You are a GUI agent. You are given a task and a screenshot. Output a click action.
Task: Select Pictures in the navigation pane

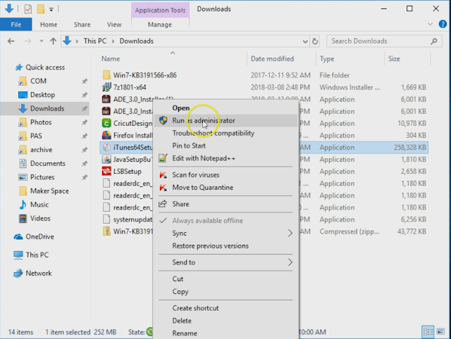(x=42, y=177)
